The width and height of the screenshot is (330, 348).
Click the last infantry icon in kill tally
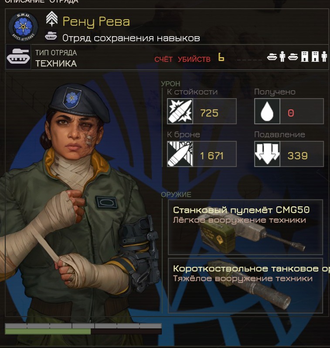coord(324,56)
